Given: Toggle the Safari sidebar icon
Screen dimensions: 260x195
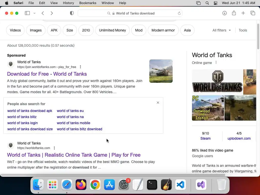Looking at the screenshot, I should pyautogui.click(x=27, y=13).
